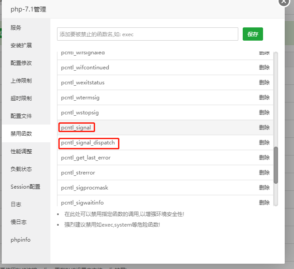The width and height of the screenshot is (294, 269).
Task: Select the 性能调整 tab
Action: tap(21, 151)
